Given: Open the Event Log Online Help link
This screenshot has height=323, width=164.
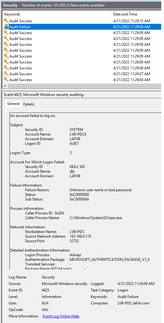Looking at the screenshot, I should pos(61,316).
